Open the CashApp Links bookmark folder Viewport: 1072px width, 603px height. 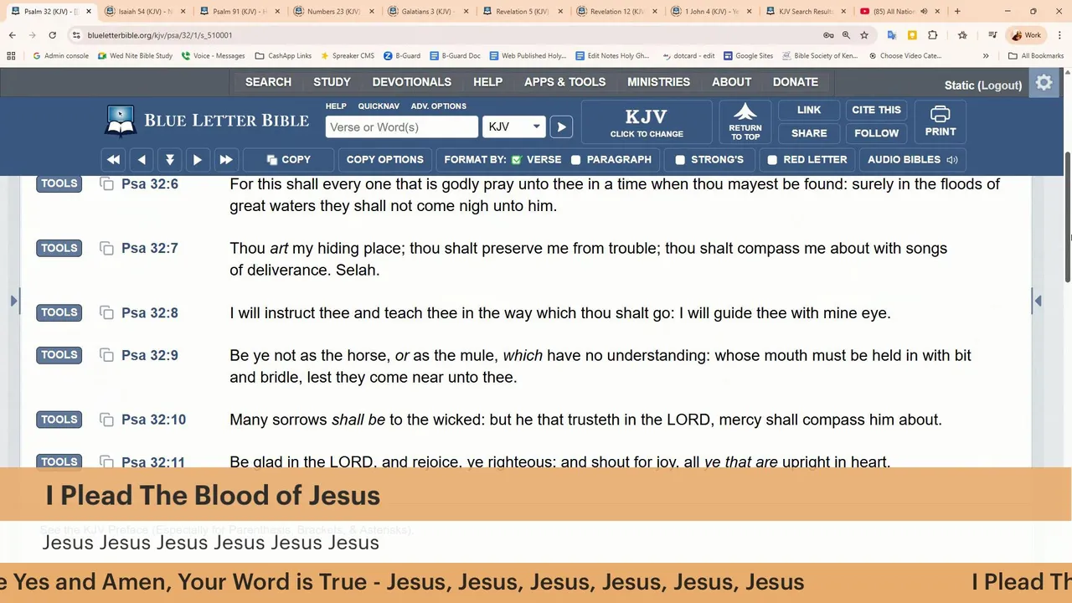[x=282, y=56]
